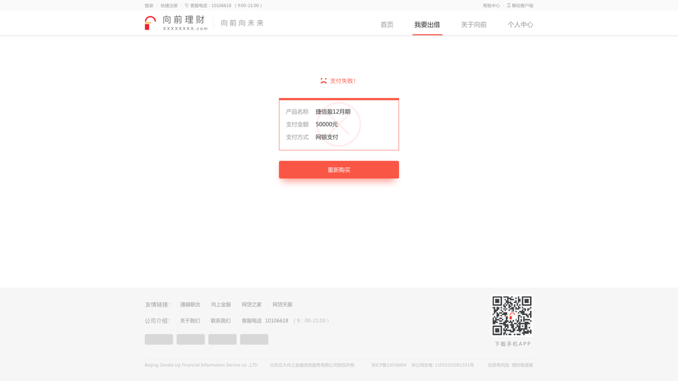Screen dimensions: 678x381
Task: Open the 移动客户端 link
Action: pyautogui.click(x=522, y=6)
